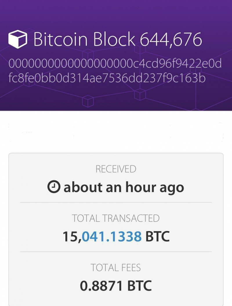The height and width of the screenshot is (306, 232).
Task: Click the TOTAL TRANSACTED label
Action: tap(116, 218)
